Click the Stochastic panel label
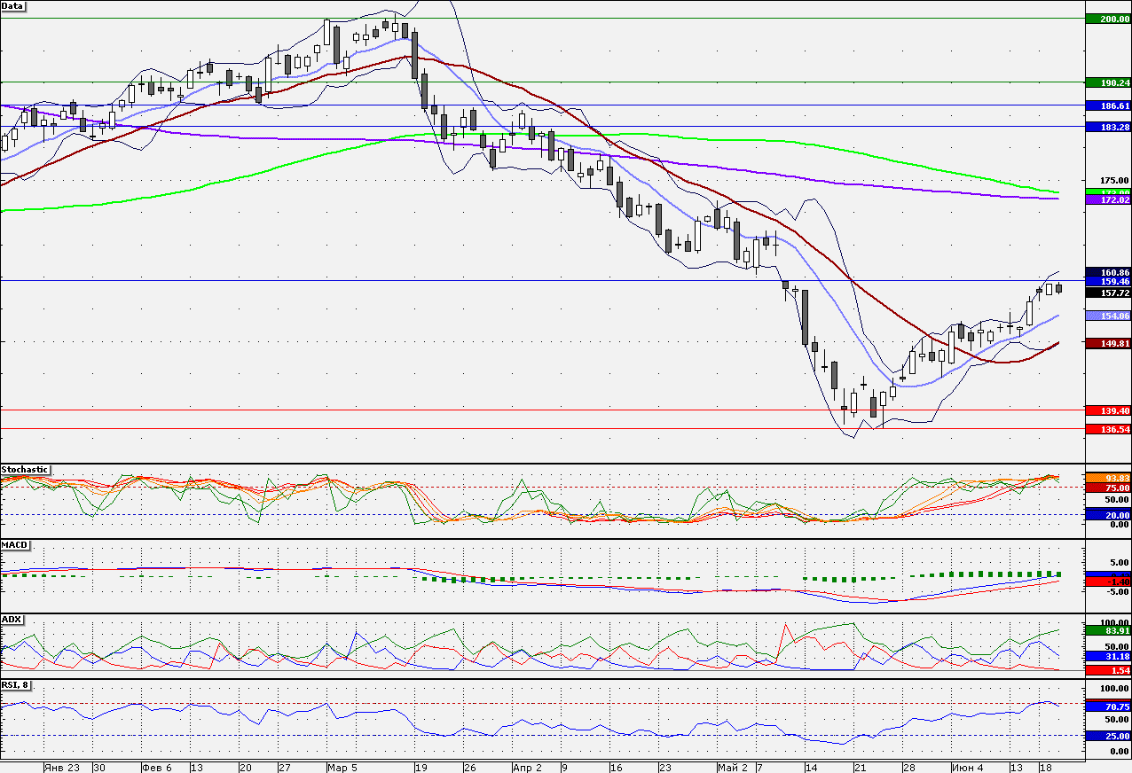 coord(25,469)
